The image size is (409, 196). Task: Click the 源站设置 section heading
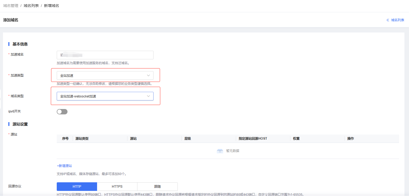pyautogui.click(x=20, y=124)
